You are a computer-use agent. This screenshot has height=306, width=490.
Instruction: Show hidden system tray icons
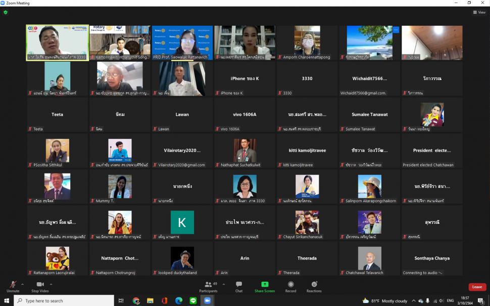(414, 301)
